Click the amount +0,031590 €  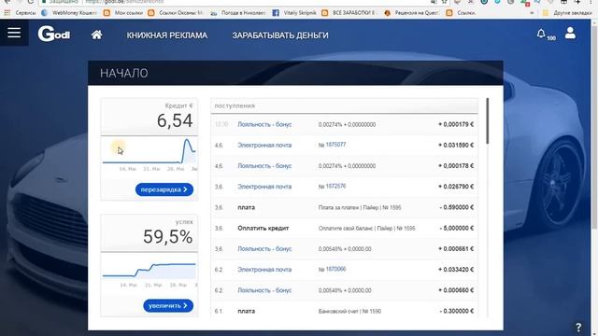pyautogui.click(x=456, y=146)
